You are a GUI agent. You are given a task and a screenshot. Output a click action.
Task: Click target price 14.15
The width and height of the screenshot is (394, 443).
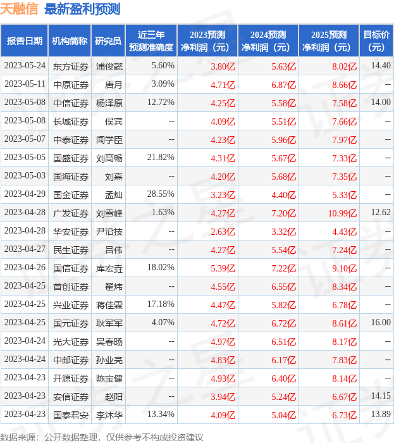pyautogui.click(x=381, y=396)
